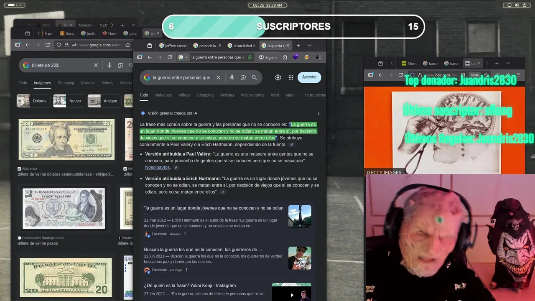Open a new tab in the middle window
The image size is (535, 301).
298,46
